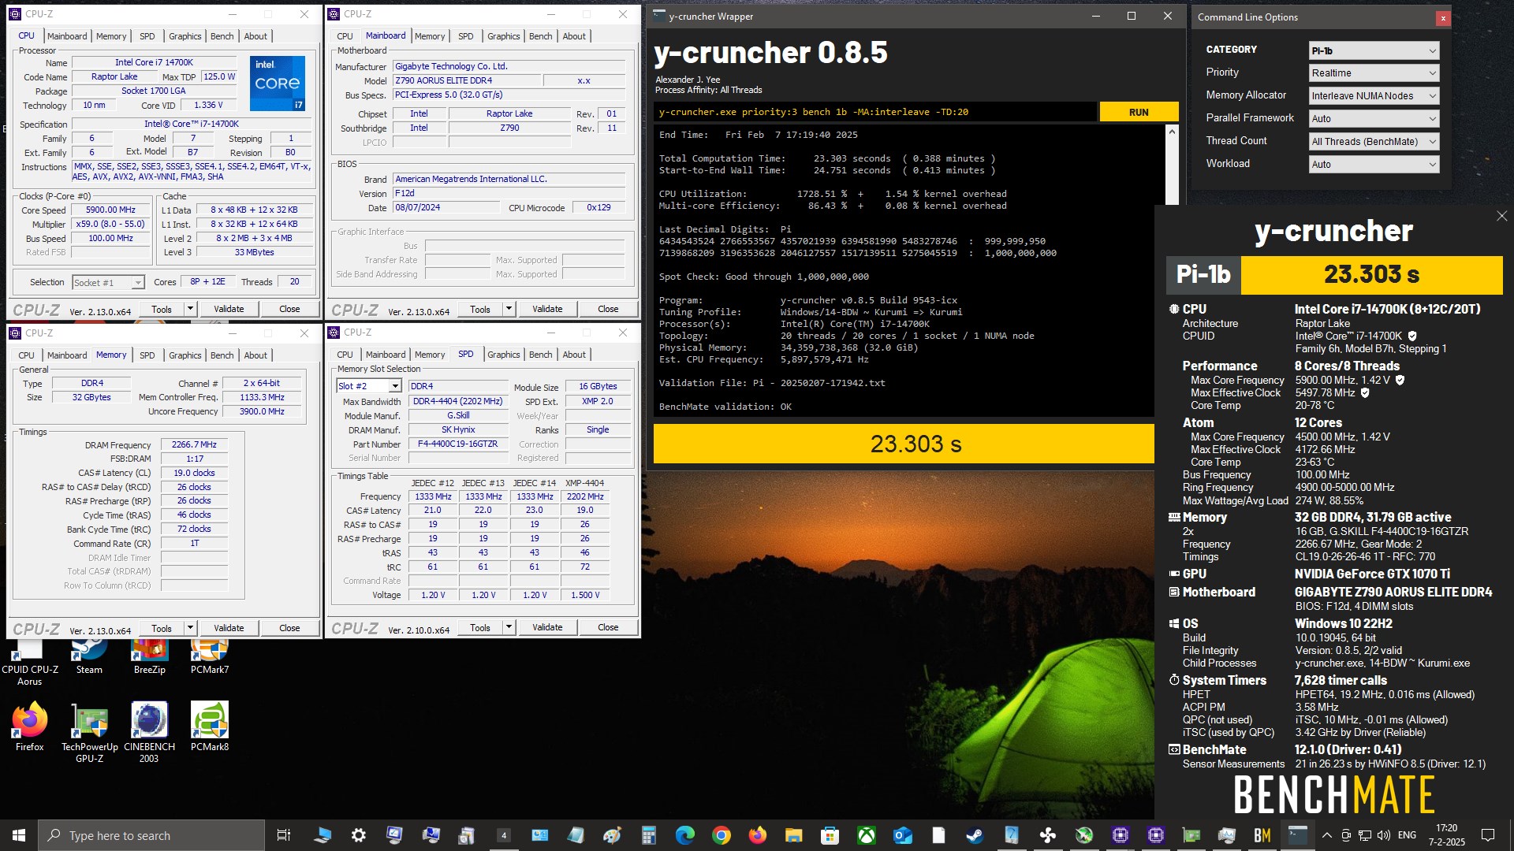1514x851 pixels.
Task: Launch Microsoft Edge from the taskbar
Action: point(684,835)
